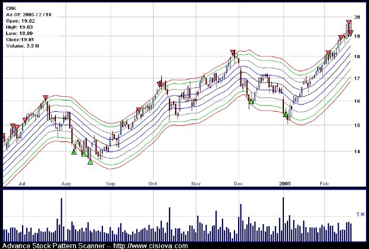Click the tallest volume bar in late July
This screenshot has width=369, height=249.
point(61,220)
